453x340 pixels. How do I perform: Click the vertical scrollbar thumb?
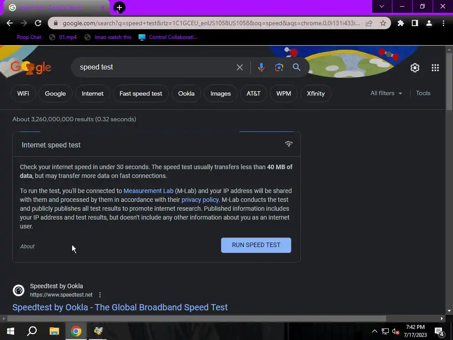click(449, 81)
